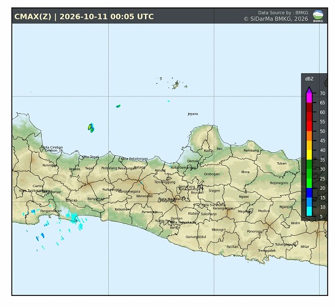Click the '© SiDarMa BMKG, 2026' copyright text
Screen dimensions: 335x307
coord(276,19)
